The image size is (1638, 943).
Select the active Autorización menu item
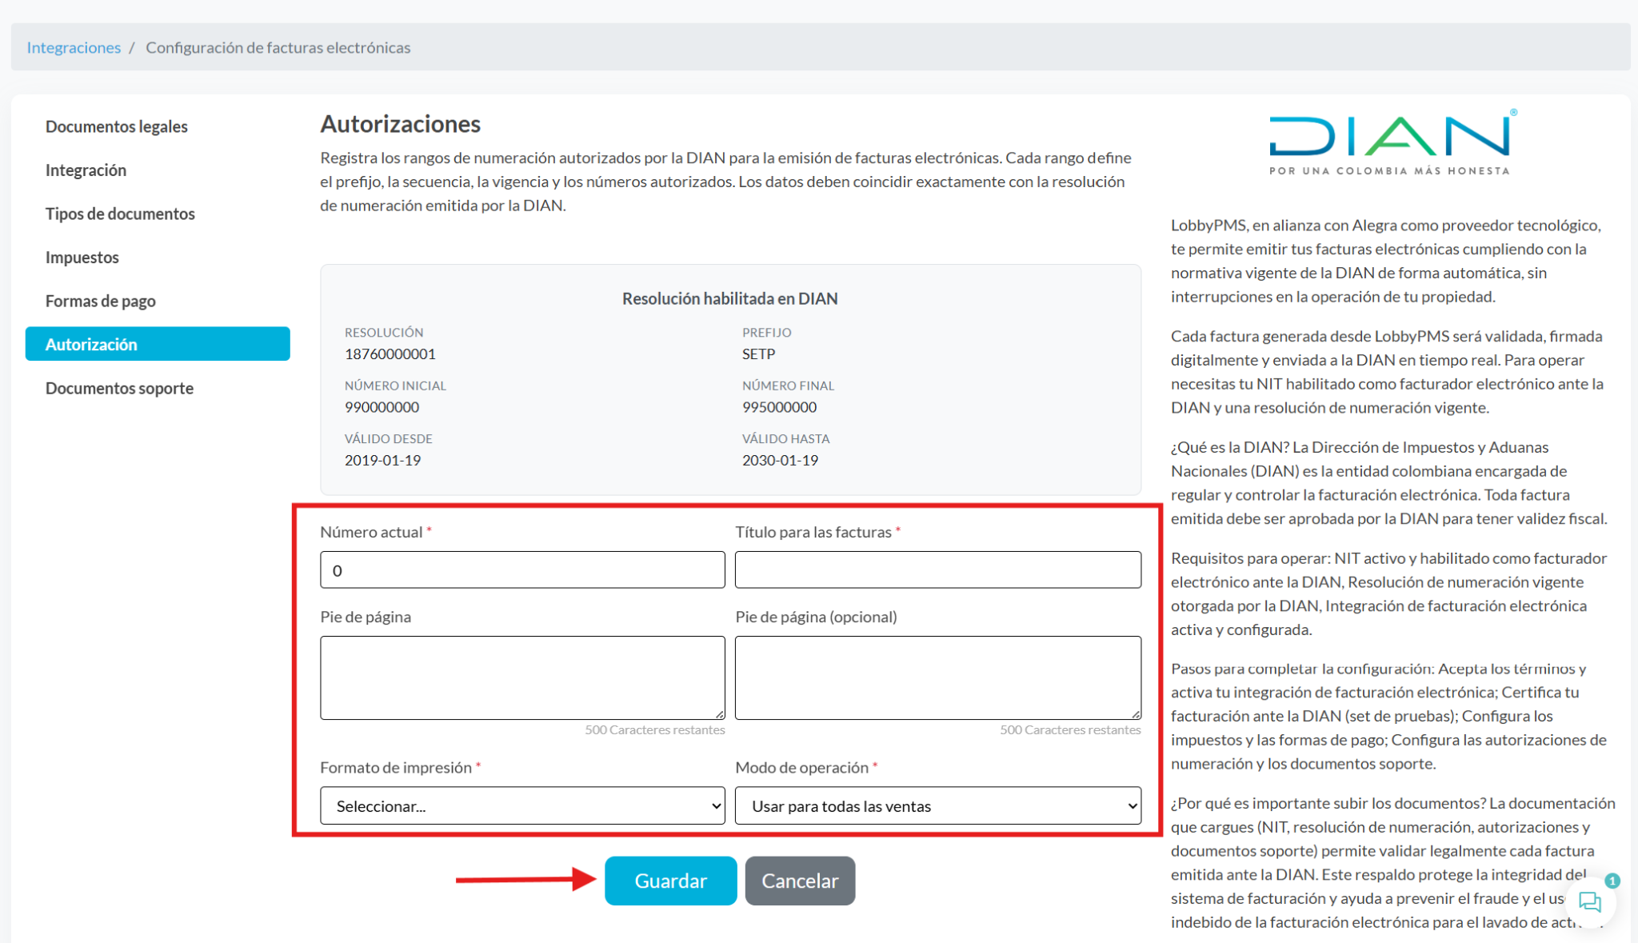158,344
